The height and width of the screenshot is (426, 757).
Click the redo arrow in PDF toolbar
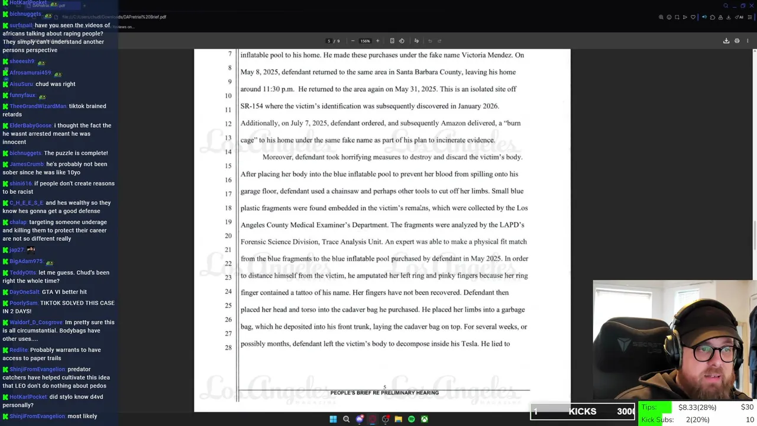439,41
